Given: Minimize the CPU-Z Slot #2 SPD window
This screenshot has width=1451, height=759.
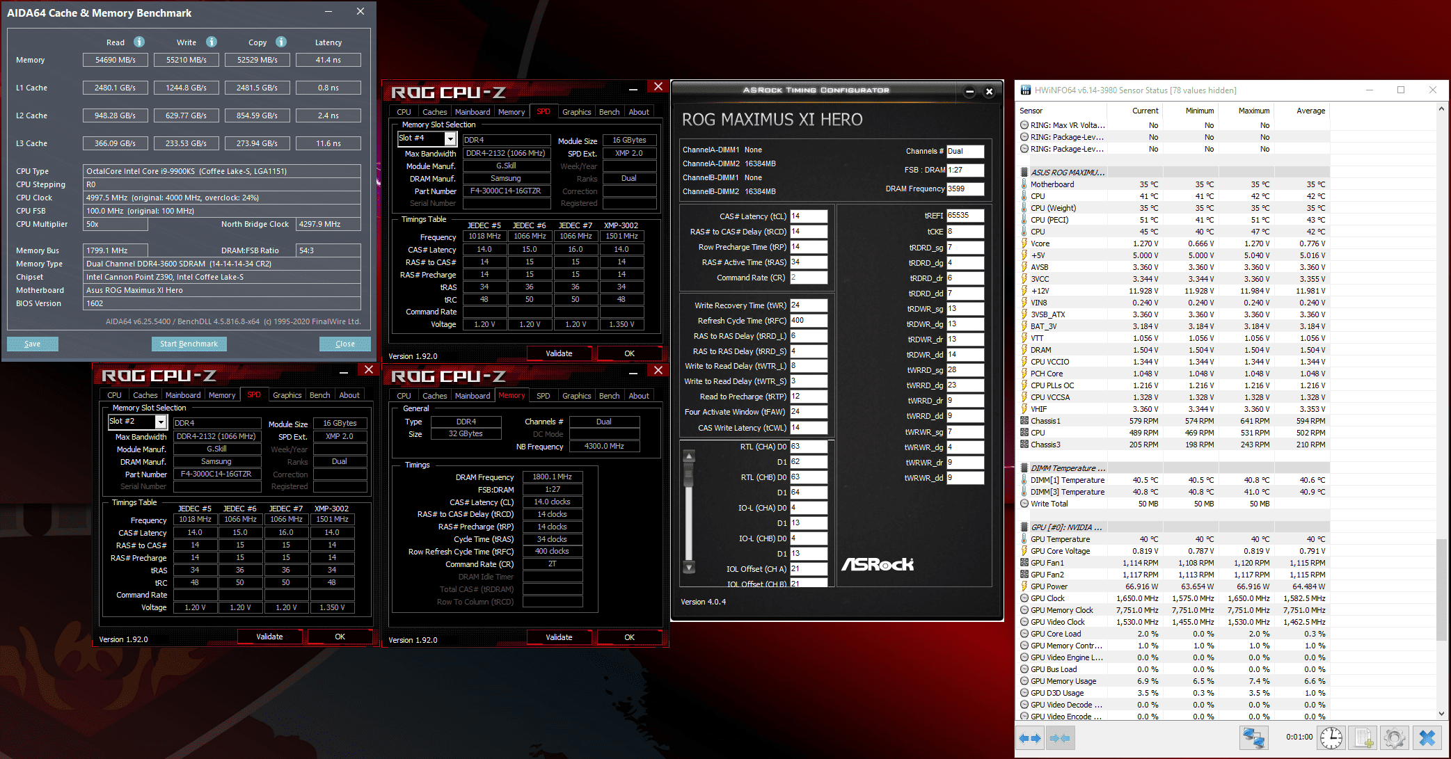Looking at the screenshot, I should (344, 372).
